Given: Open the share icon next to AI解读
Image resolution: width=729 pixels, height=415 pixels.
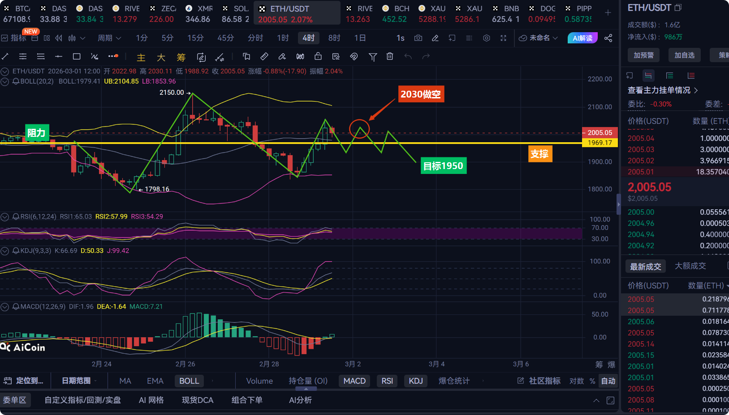Looking at the screenshot, I should click(608, 38).
